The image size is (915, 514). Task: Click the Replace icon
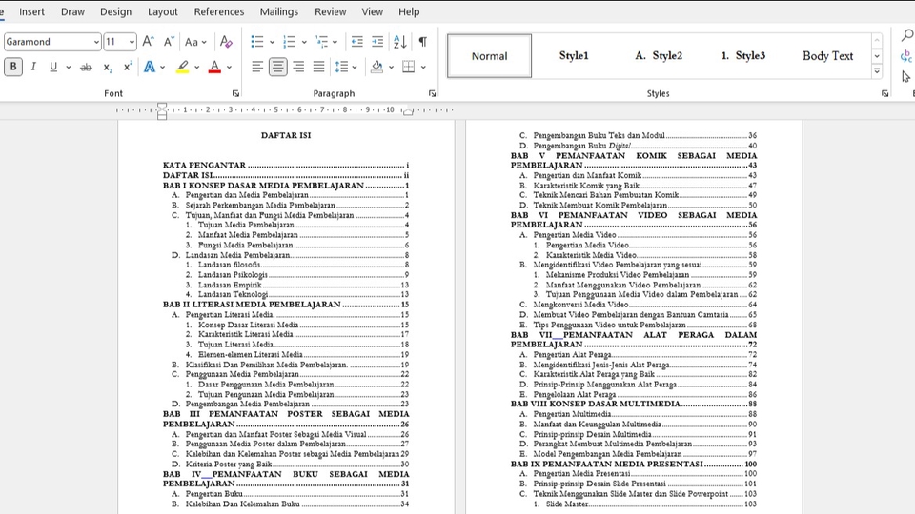click(x=906, y=56)
